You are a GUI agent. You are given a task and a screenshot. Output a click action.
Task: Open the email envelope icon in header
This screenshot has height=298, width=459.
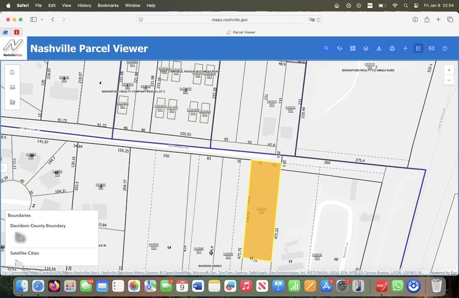pyautogui.click(x=431, y=49)
